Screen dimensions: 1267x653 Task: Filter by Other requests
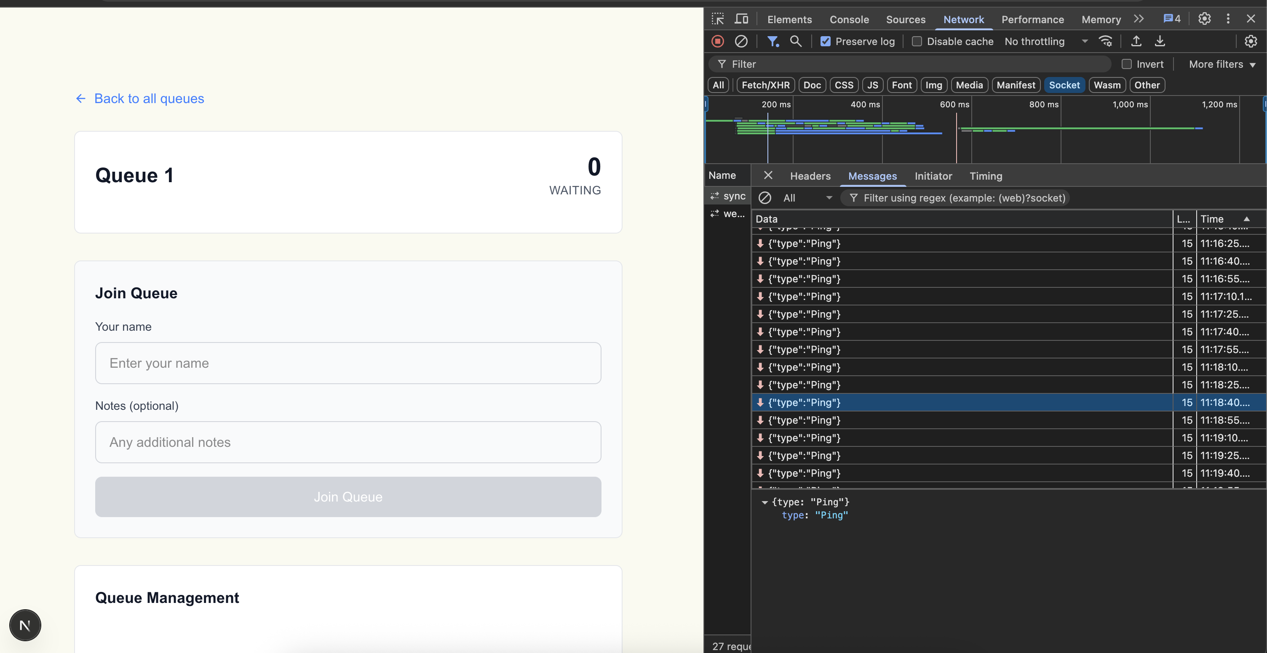tap(1147, 85)
